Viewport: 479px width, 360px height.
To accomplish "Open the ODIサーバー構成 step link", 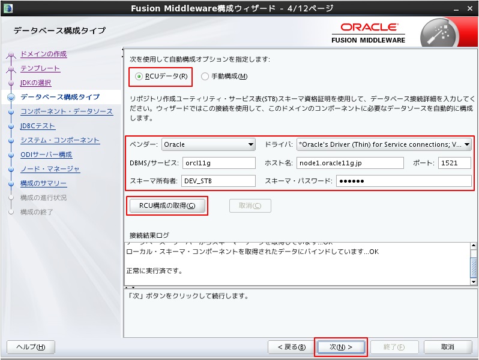I will click(x=46, y=155).
